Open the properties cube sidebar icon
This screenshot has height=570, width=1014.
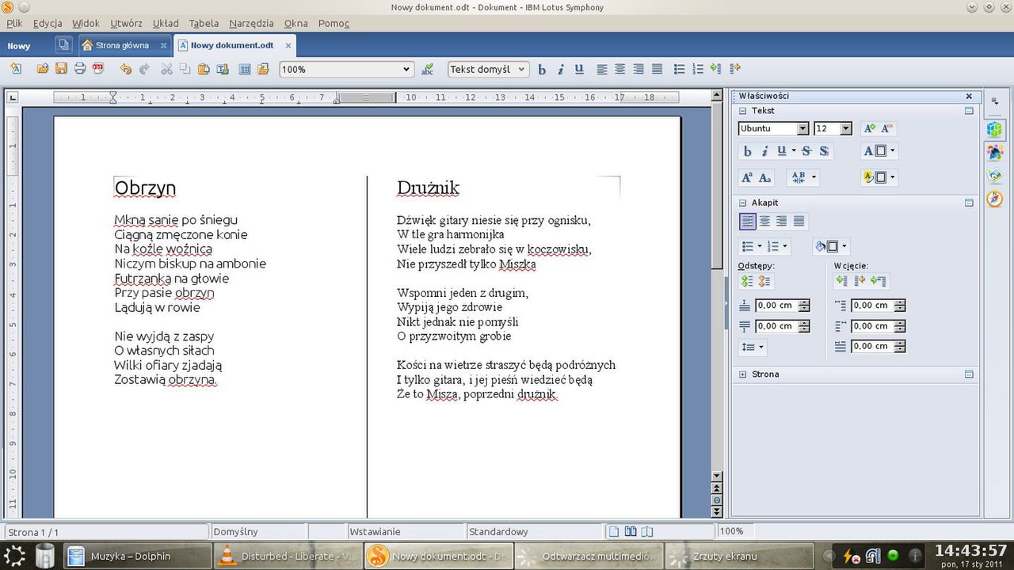(x=994, y=128)
